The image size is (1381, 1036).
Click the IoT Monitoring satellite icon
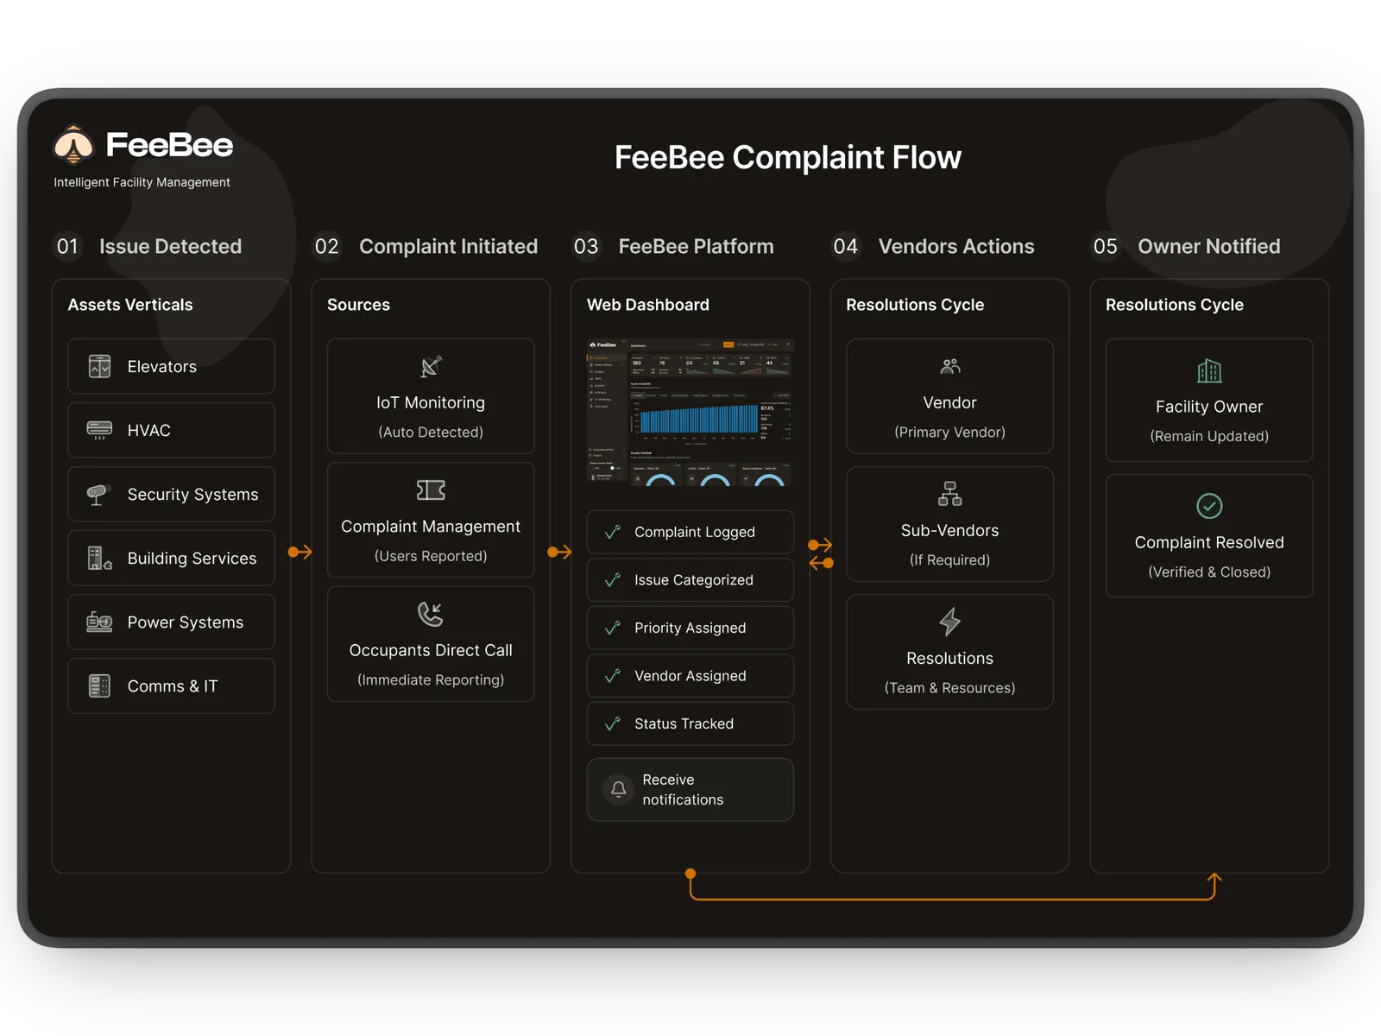[431, 366]
